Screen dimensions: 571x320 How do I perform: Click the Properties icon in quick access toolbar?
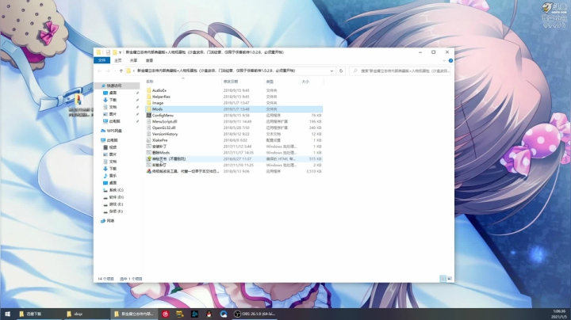108,52
